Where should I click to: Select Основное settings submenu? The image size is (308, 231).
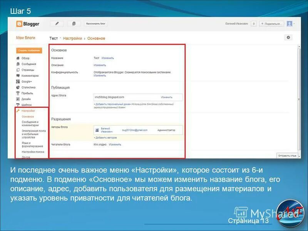pyautogui.click(x=28, y=117)
